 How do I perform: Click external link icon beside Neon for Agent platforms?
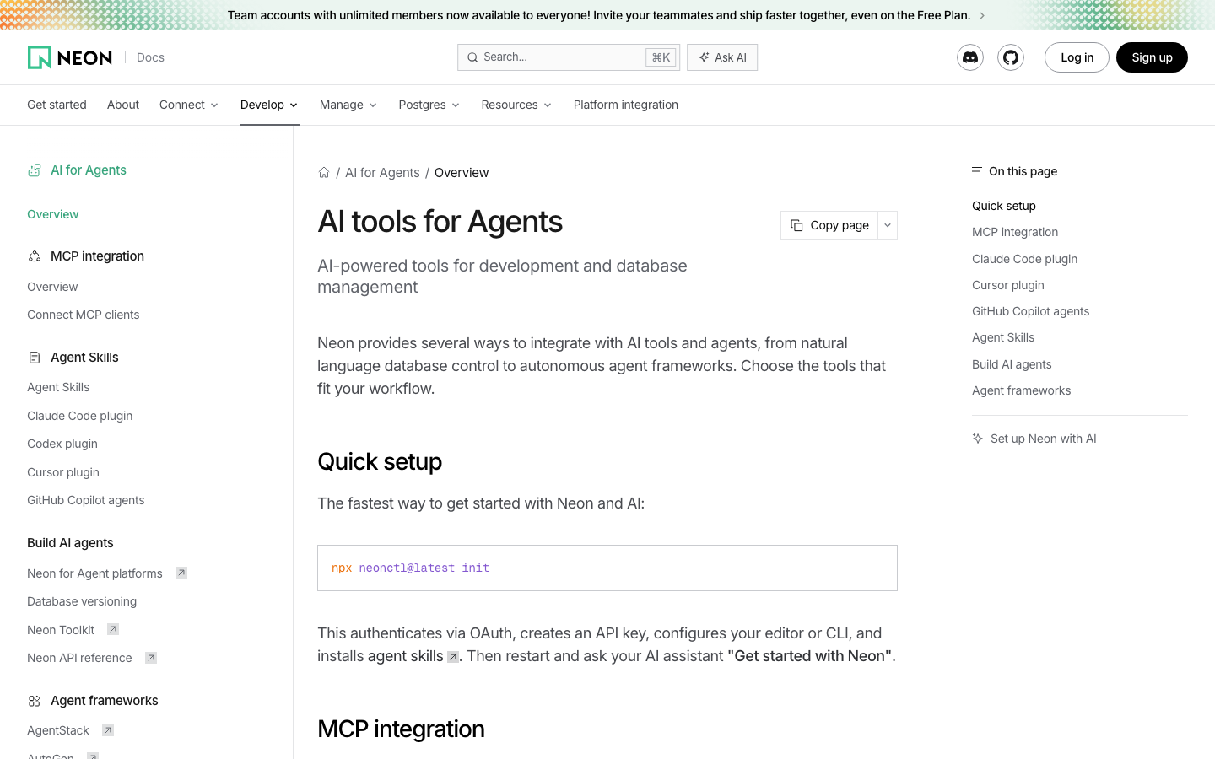181,573
